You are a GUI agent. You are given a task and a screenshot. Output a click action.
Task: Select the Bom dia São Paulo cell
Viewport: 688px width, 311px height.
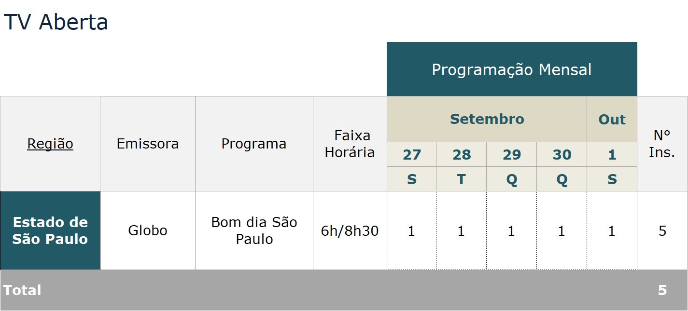point(254,230)
